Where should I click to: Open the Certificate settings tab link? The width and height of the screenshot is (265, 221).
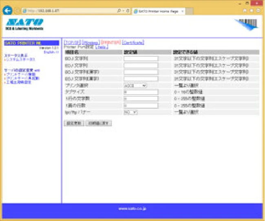tap(133, 42)
